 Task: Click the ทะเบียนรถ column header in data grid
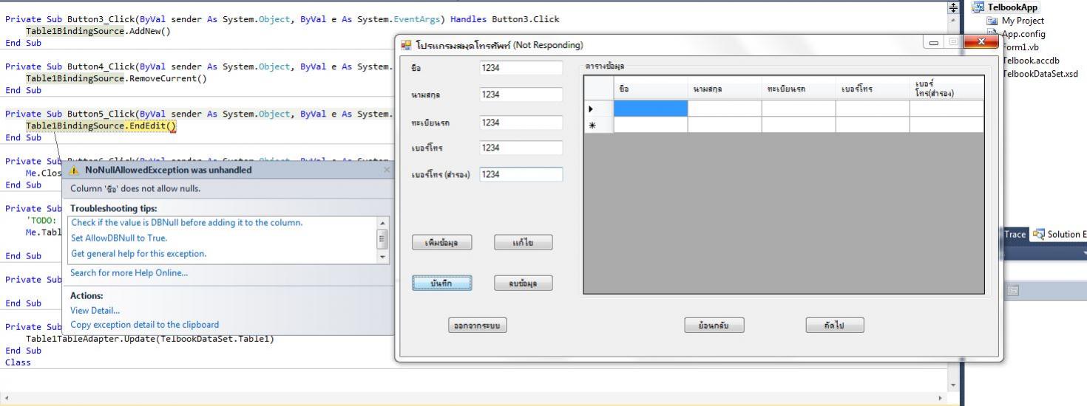(x=799, y=89)
